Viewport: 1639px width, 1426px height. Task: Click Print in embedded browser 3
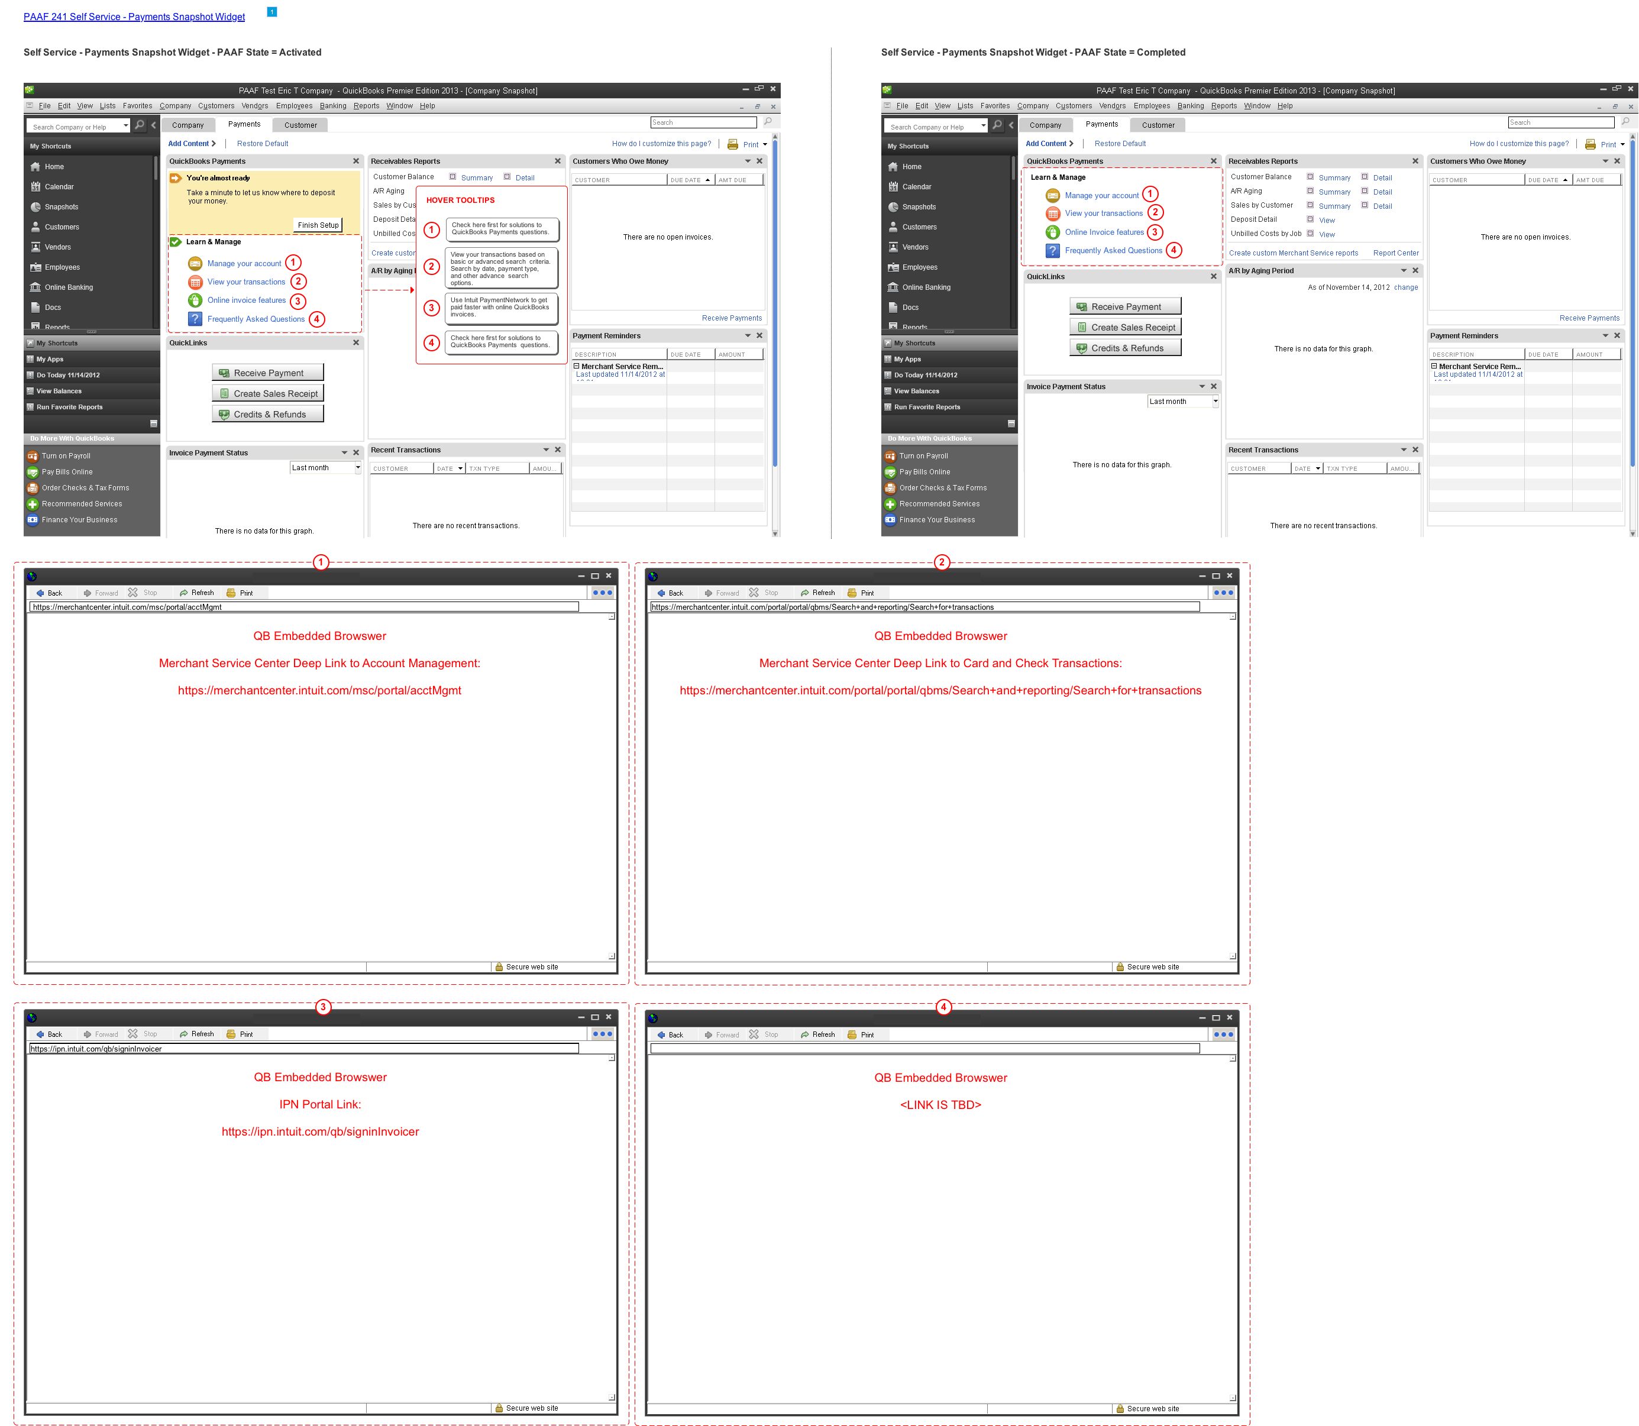coord(240,1034)
